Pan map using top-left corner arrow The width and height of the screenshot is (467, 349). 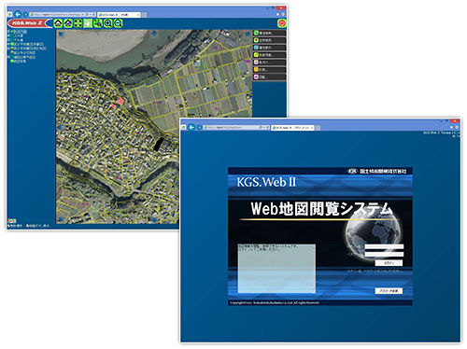[x=61, y=35]
